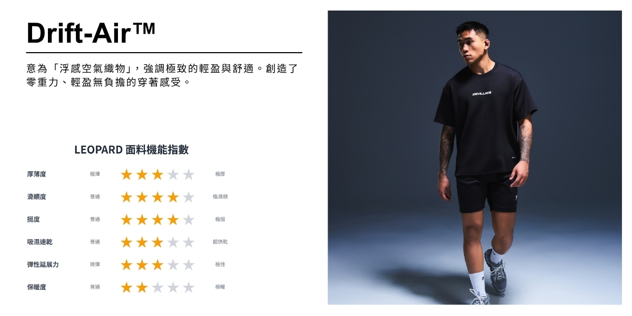Click the fifth grey star in 挺度 row
Screen dimensions: 632x316
coord(189,220)
